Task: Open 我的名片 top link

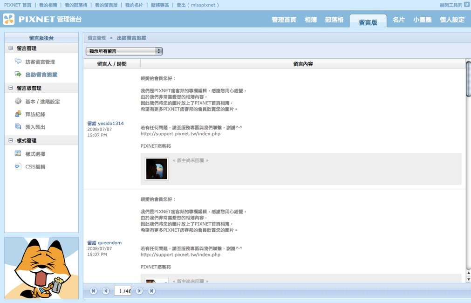Action: [134, 5]
